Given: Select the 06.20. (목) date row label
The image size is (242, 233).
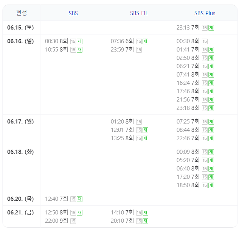Looking at the screenshot, I should coord(20,199).
